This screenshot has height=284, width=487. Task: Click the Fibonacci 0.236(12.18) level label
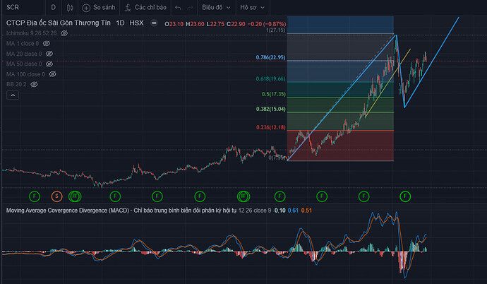point(270,127)
